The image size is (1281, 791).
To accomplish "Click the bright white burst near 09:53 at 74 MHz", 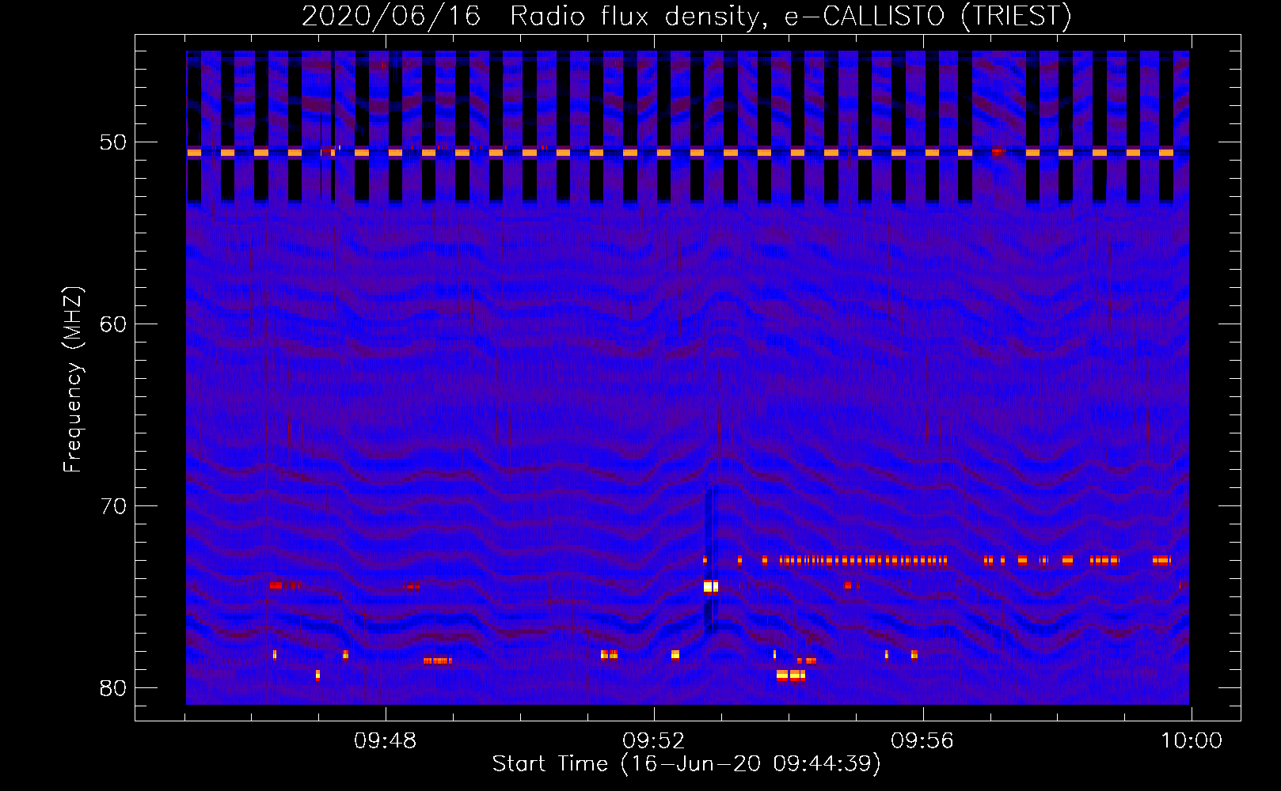I will coord(711,587).
